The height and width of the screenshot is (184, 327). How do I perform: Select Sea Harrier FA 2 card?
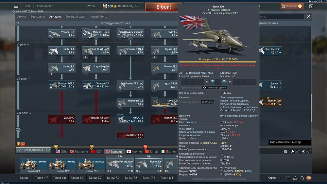click(130, 135)
